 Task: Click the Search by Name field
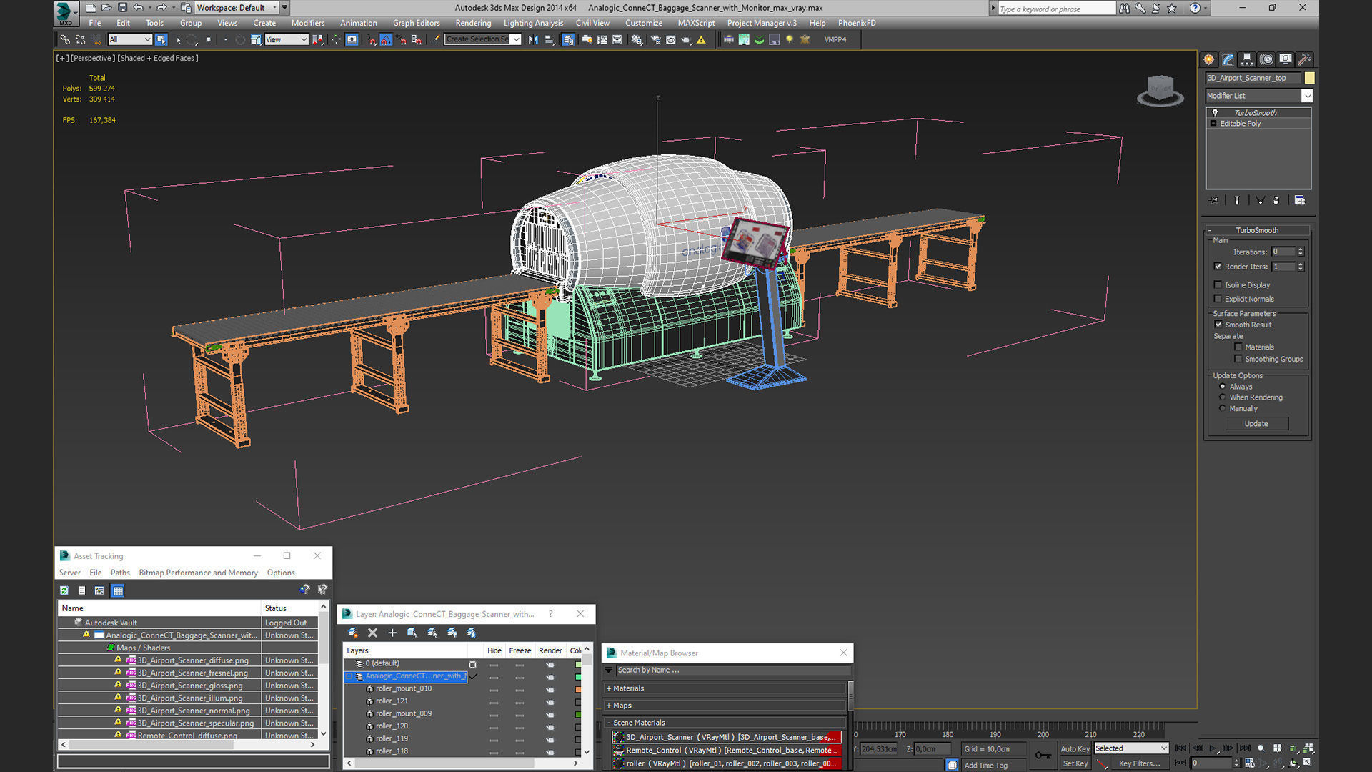point(729,670)
